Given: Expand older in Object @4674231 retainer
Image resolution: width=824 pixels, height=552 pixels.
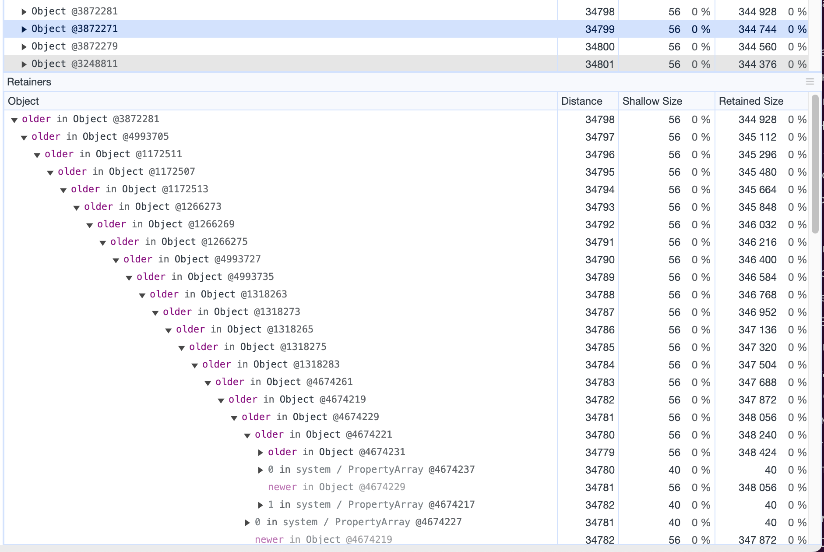Looking at the screenshot, I should pos(261,453).
